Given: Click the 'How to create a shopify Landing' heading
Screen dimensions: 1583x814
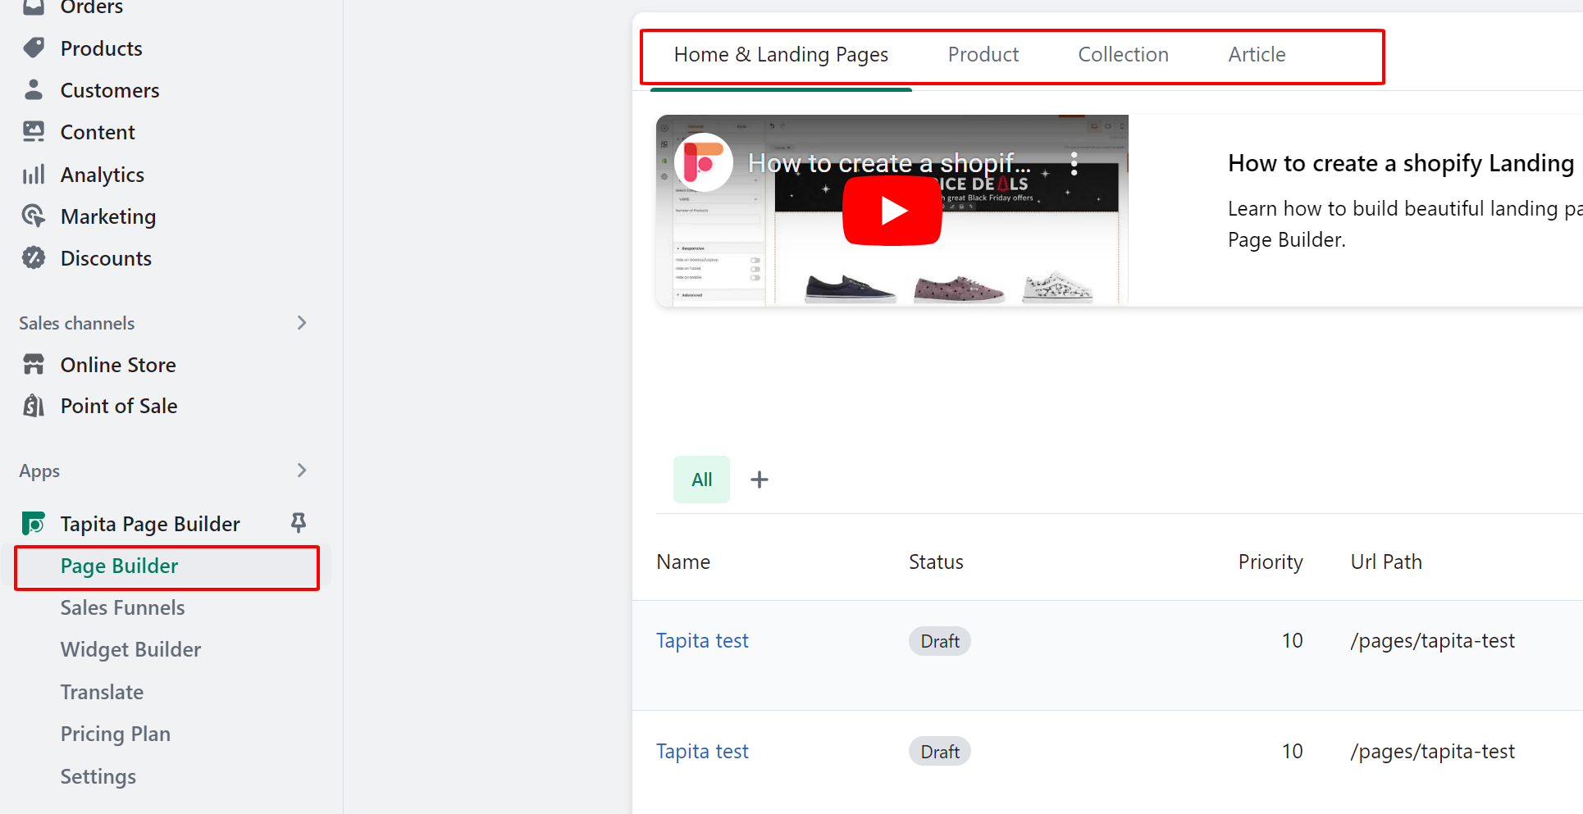Looking at the screenshot, I should tap(1401, 164).
